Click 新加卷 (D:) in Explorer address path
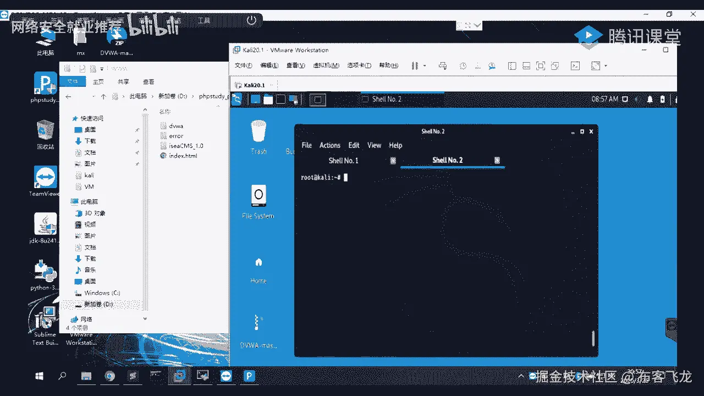The height and width of the screenshot is (396, 704). pos(173,96)
